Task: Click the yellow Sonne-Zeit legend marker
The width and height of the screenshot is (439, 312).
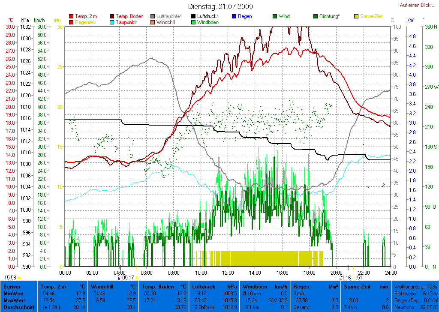Action: tap(356, 16)
